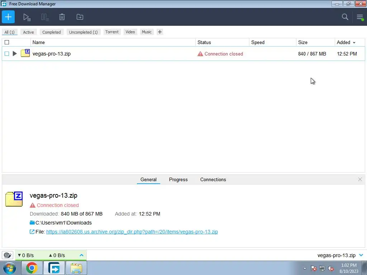Delete selected download with trash icon

tap(62, 17)
